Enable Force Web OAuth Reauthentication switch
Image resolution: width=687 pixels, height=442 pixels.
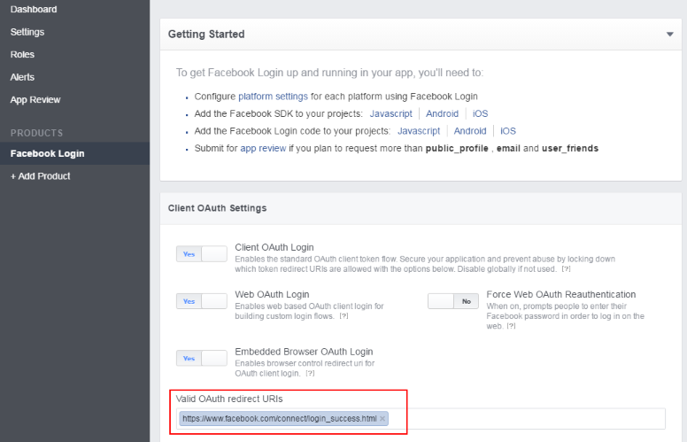[452, 301]
